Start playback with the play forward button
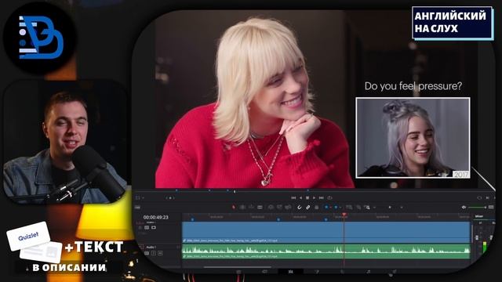502x282 pixels. (x=314, y=198)
